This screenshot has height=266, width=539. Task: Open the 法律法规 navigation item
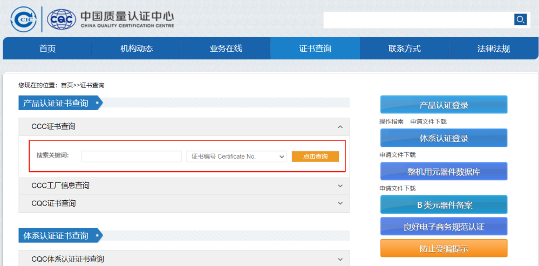tap(493, 49)
